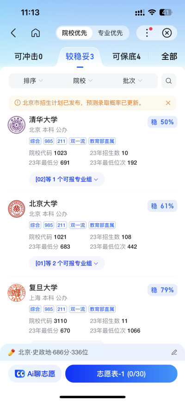Image resolution: width=185 pixels, height=402 pixels.
Task: Open the 院校 filter dropdown
Action: (x=83, y=81)
